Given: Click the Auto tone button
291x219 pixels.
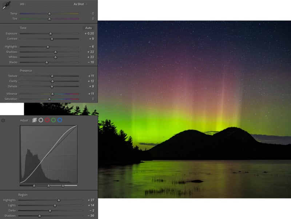Looking at the screenshot, I should (88, 28).
